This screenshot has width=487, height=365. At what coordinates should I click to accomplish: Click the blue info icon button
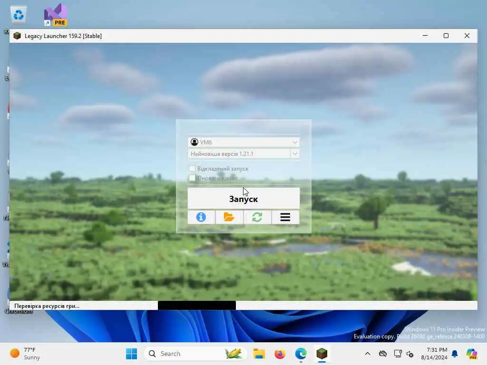pos(201,217)
